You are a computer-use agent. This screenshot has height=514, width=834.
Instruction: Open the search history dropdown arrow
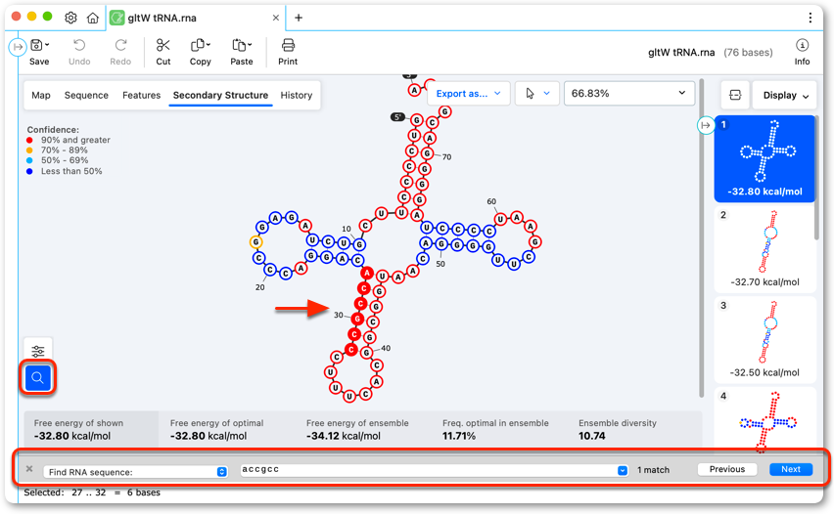623,470
